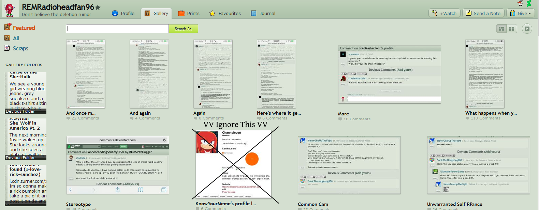This screenshot has width=539, height=210.
Task: Open A Syrian She-Wolf in America Pt. 2 folder
Action: [26, 139]
